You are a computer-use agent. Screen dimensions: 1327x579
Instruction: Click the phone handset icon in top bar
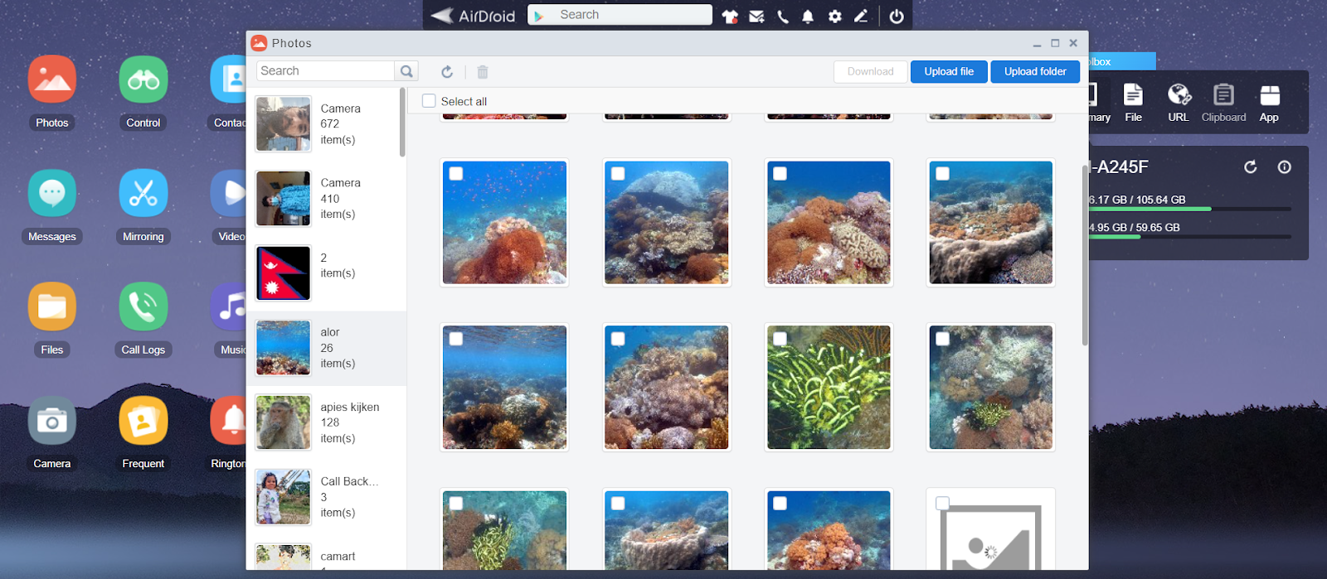click(783, 16)
